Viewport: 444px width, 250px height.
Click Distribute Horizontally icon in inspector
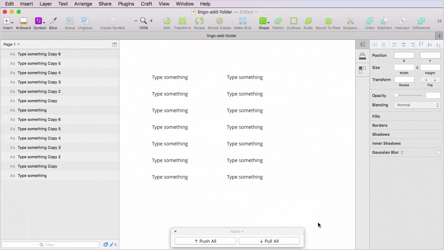click(375, 45)
